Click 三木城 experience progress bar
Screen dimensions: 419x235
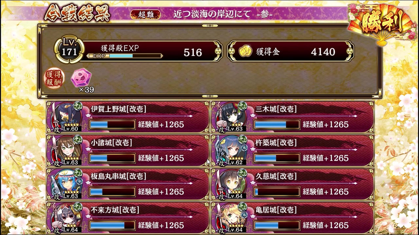tap(277, 124)
